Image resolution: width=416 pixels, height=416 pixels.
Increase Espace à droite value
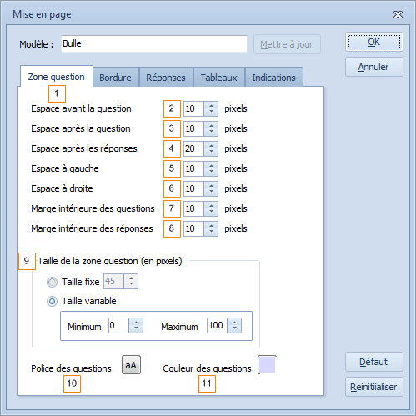pyautogui.click(x=211, y=185)
